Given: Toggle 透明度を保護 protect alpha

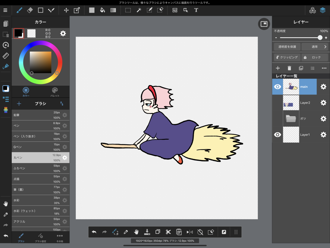Looking at the screenshot, I should point(287,47).
